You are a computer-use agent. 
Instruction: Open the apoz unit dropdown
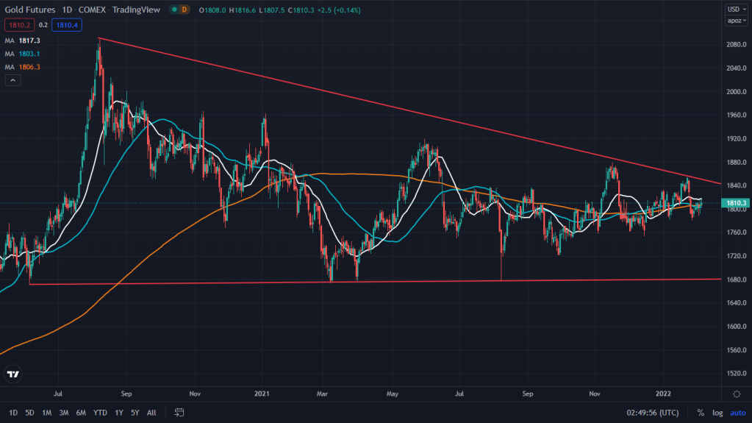[734, 21]
